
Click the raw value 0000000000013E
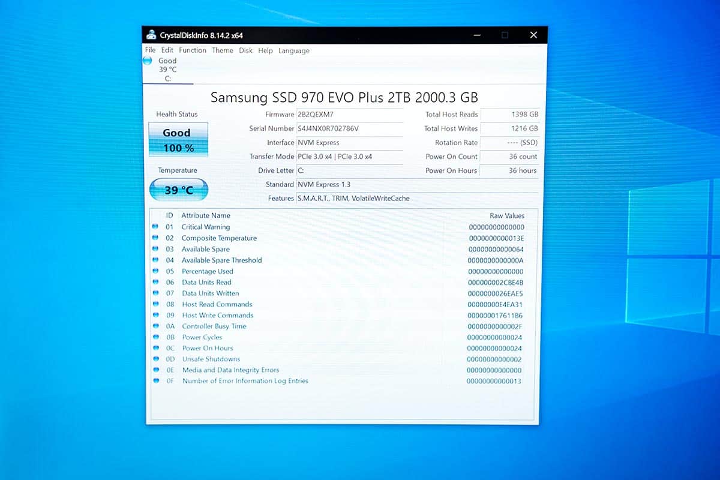click(496, 238)
